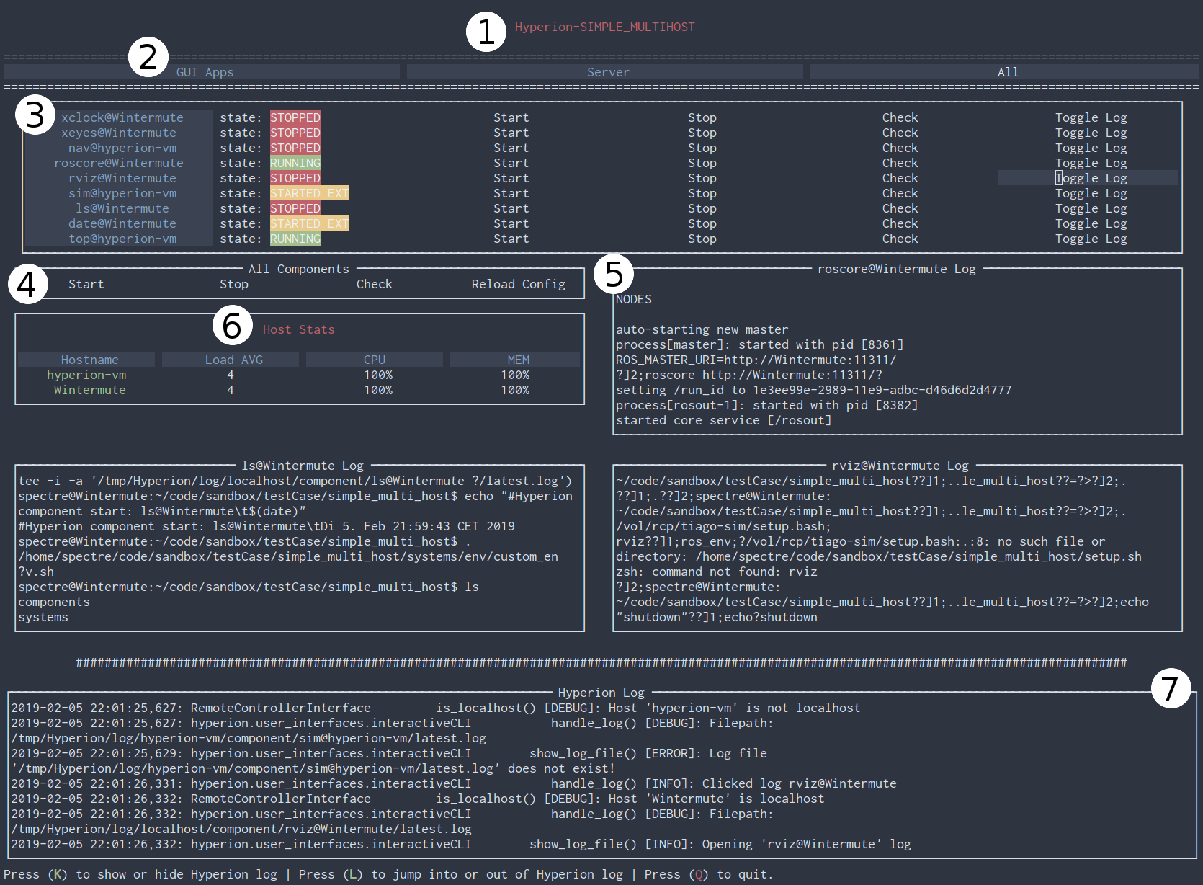The height and width of the screenshot is (885, 1203).
Task: Start the xclock@Wintermute component
Action: [511, 117]
